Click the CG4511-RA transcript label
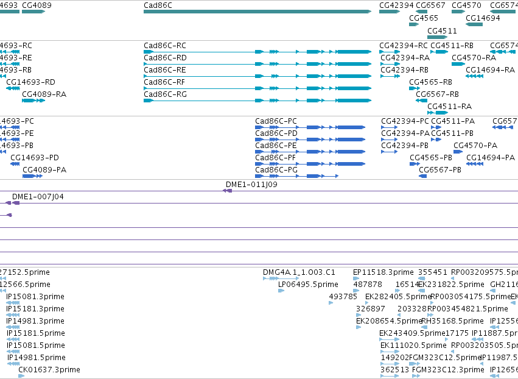Screen dimensions: 518x379 (x=450, y=107)
